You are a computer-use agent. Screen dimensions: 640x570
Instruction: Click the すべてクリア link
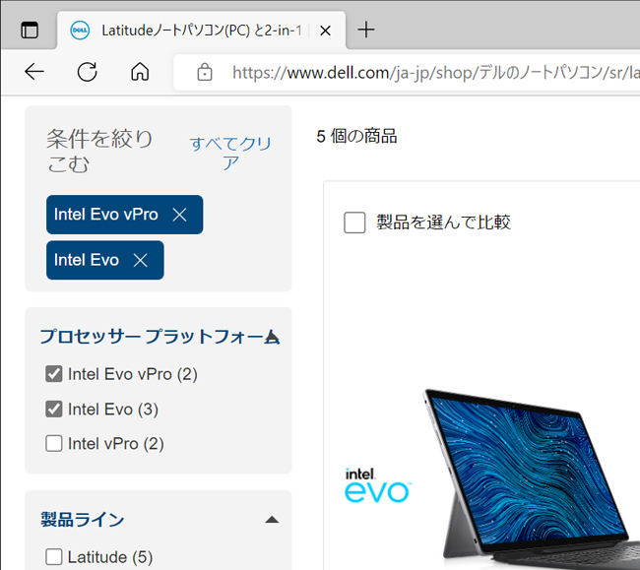230,153
